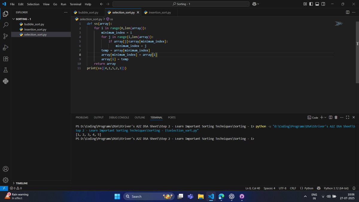Kill terminal with trash icon

(336, 118)
